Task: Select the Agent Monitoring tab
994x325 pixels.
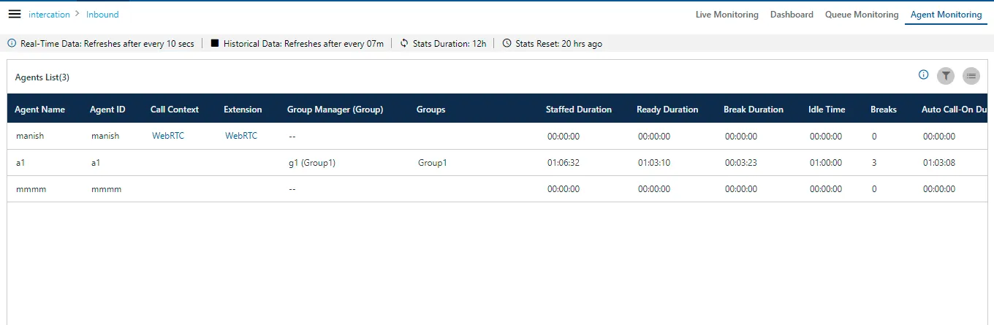Action: [946, 15]
